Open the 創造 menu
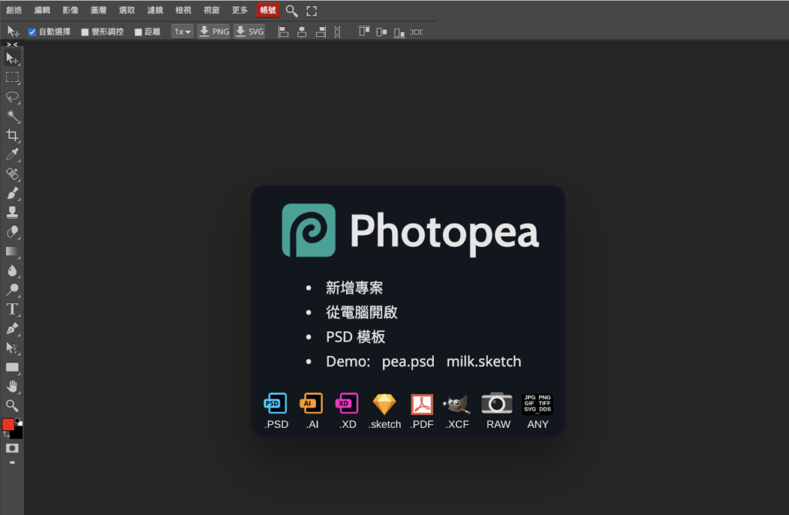 (14, 10)
